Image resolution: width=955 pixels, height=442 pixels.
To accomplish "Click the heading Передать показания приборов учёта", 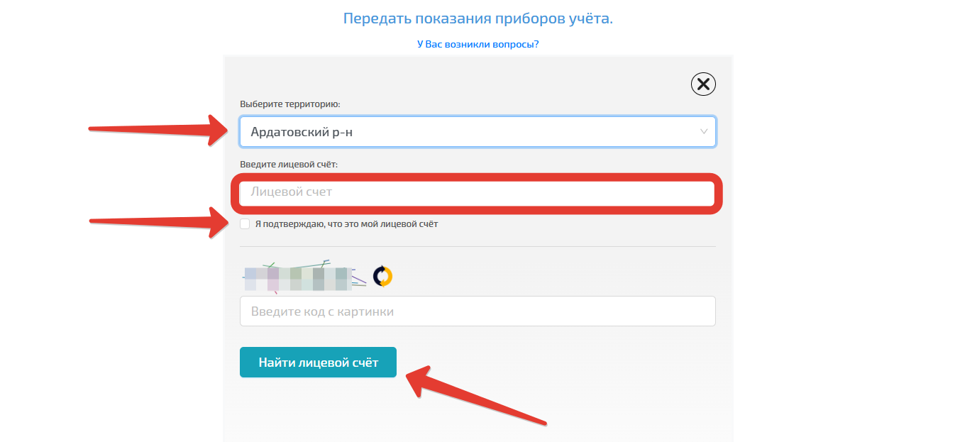I will click(478, 18).
